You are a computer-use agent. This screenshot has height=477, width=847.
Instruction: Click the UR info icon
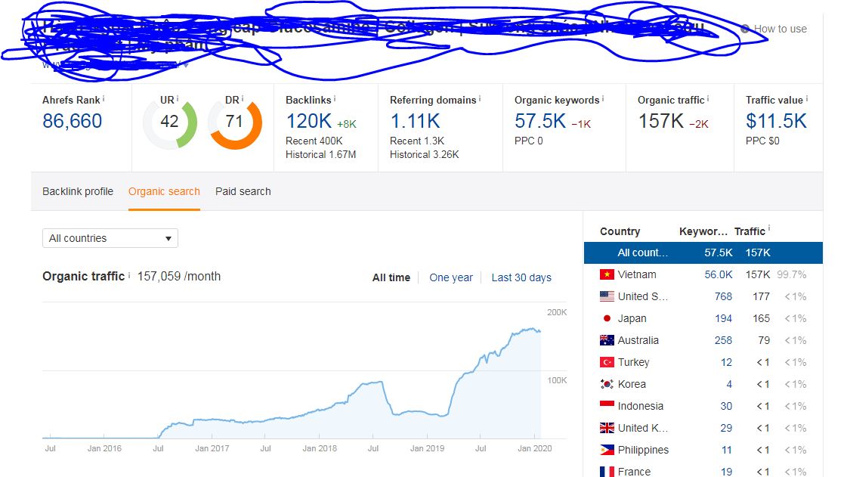[177, 99]
